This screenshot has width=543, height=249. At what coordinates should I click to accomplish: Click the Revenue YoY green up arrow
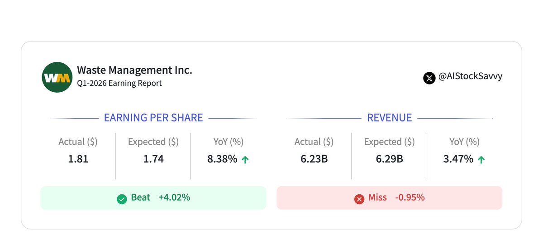481,160
